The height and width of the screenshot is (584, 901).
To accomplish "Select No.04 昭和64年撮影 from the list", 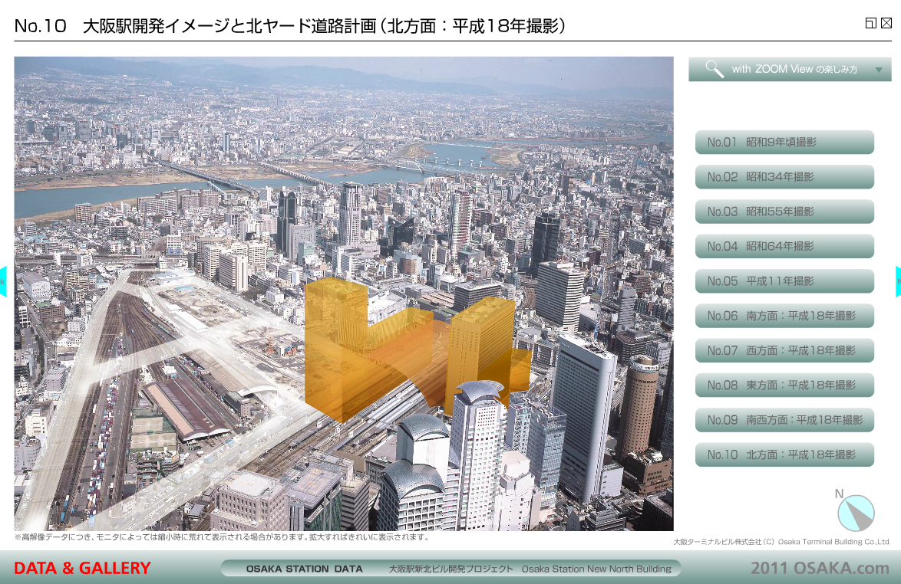I will pos(784,246).
